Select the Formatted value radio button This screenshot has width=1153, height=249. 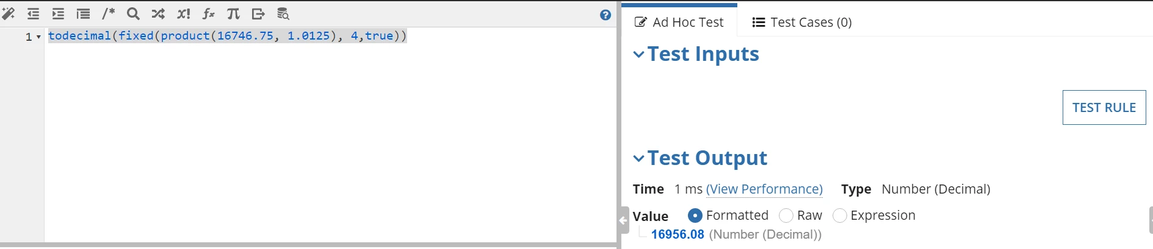(695, 216)
